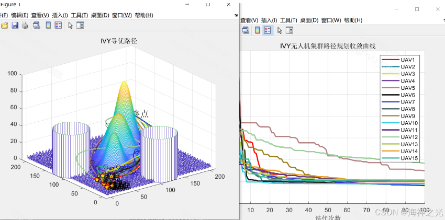Click the left cylinder obstacle in 3D plot
The height and width of the screenshot is (220, 445).
(71, 150)
